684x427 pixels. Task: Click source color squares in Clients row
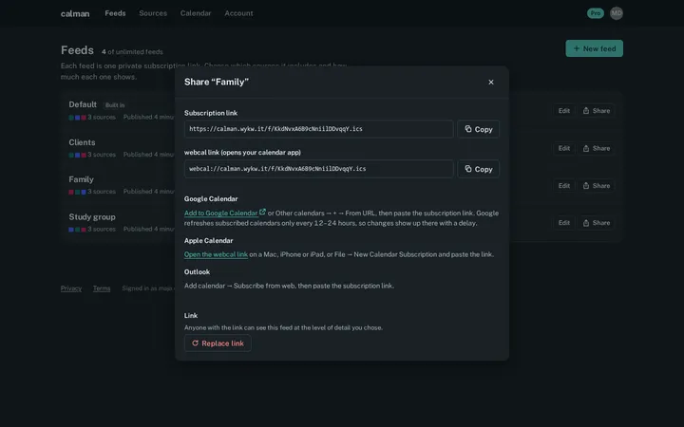click(77, 155)
